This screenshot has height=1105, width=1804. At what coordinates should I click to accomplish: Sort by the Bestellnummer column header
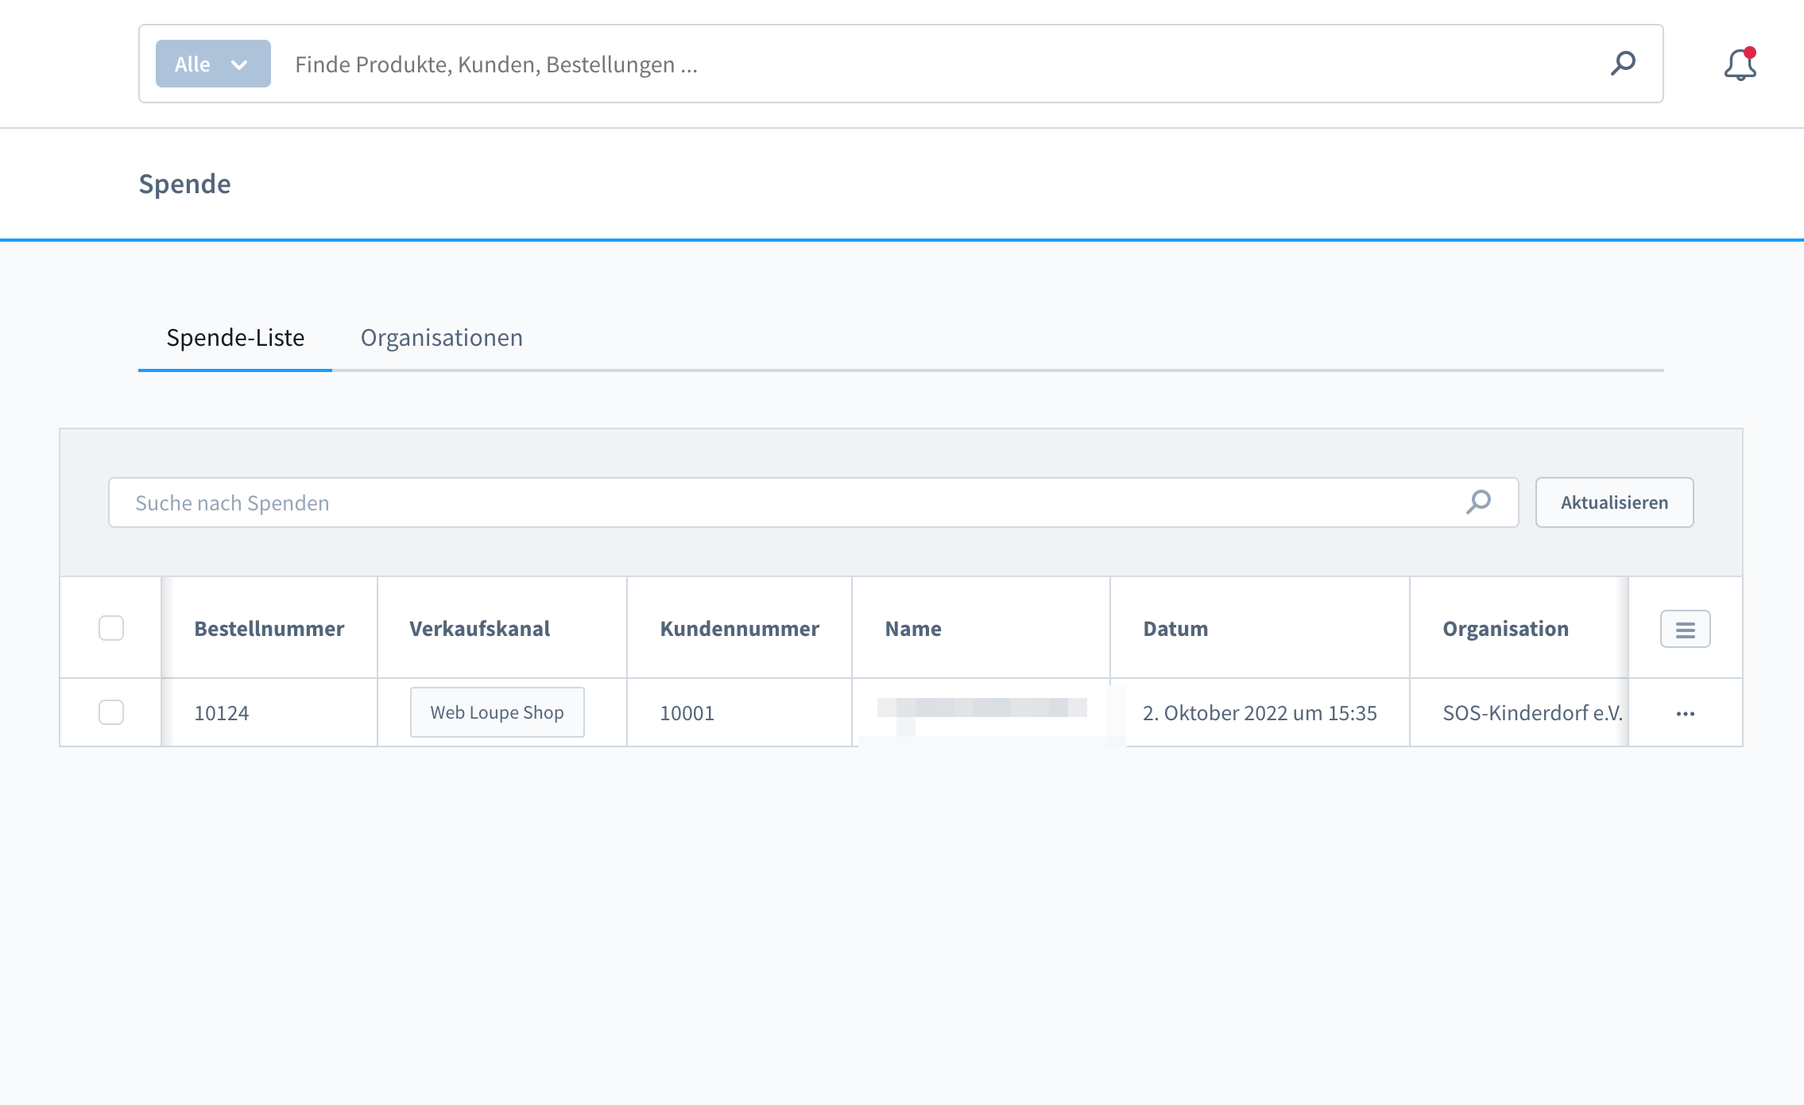[269, 629]
